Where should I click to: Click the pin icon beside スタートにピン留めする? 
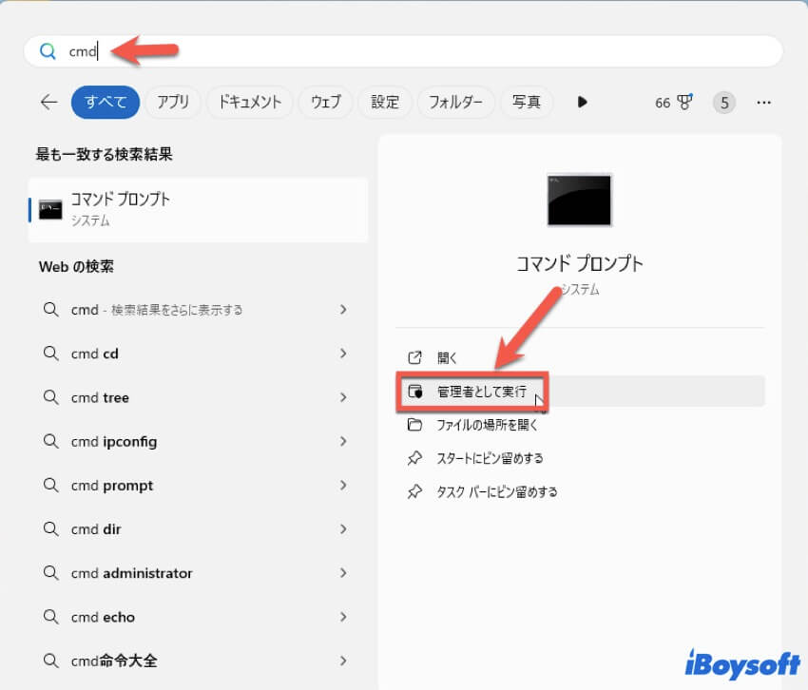[414, 458]
